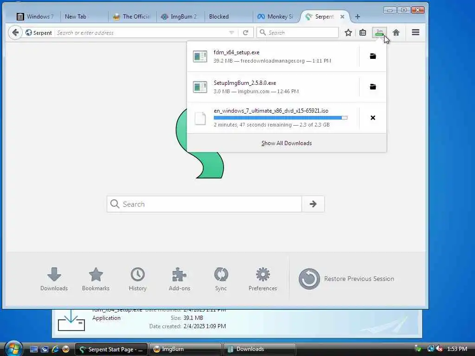Cancel the Windows 7 ISO download
Image resolution: width=475 pixels, height=356 pixels.
(372, 118)
